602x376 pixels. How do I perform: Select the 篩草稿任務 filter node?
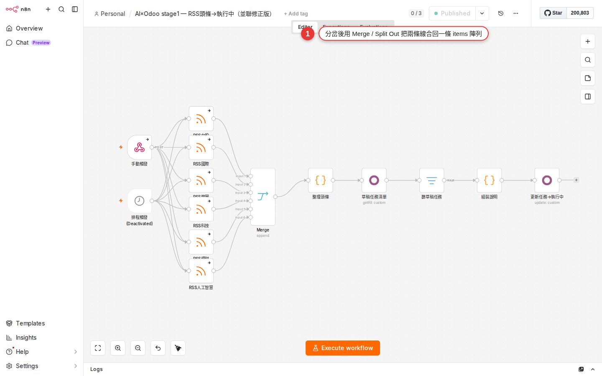coord(432,180)
